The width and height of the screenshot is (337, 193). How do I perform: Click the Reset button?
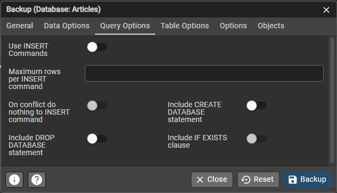tap(258, 180)
